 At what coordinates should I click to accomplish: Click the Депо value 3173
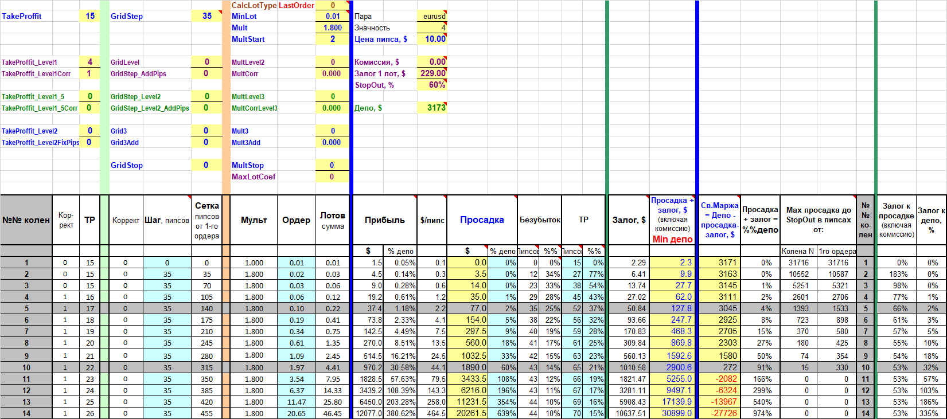point(431,108)
